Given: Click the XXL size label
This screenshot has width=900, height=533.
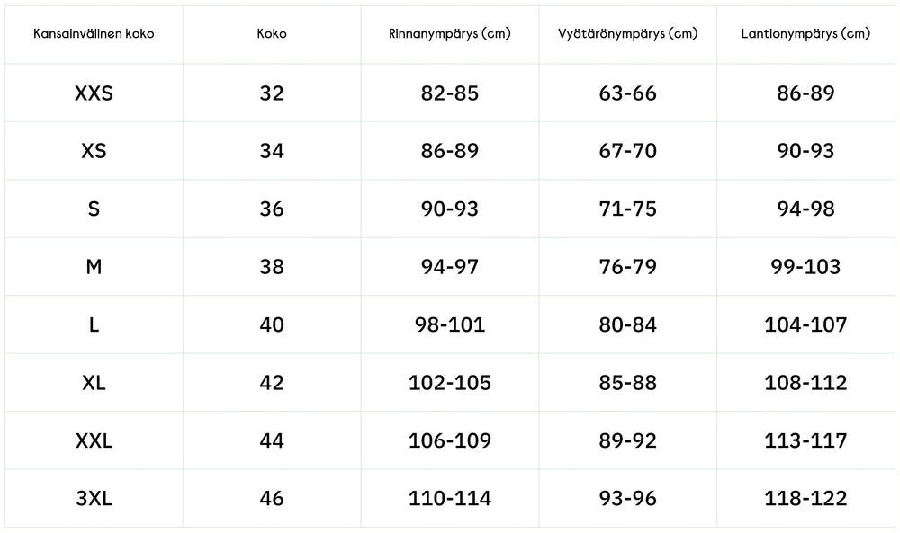Looking at the screenshot, I should pyautogui.click(x=94, y=440).
